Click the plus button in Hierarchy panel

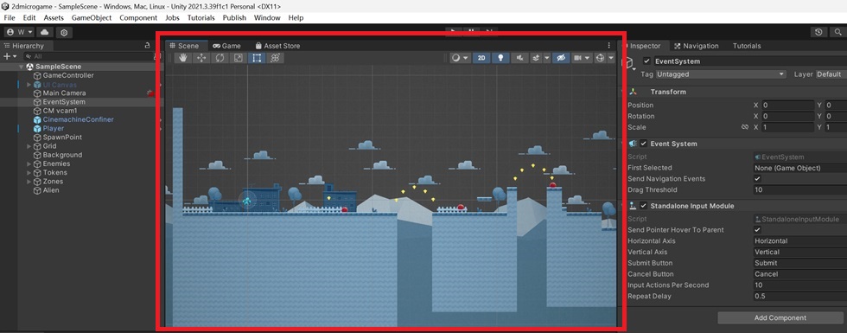click(x=7, y=56)
